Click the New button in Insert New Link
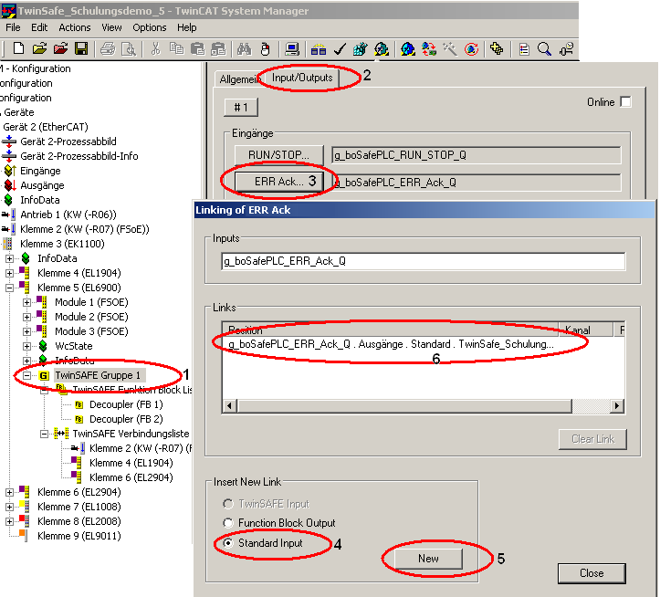 pyautogui.click(x=428, y=559)
